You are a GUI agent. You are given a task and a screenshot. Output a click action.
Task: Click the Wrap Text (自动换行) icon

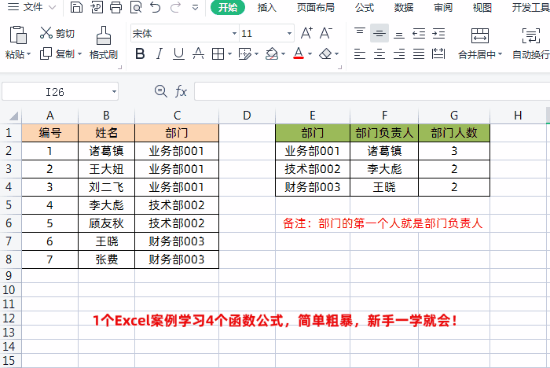(x=530, y=42)
